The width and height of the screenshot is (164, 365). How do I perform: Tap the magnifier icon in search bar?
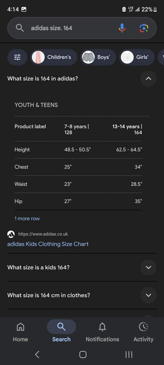tap(20, 28)
